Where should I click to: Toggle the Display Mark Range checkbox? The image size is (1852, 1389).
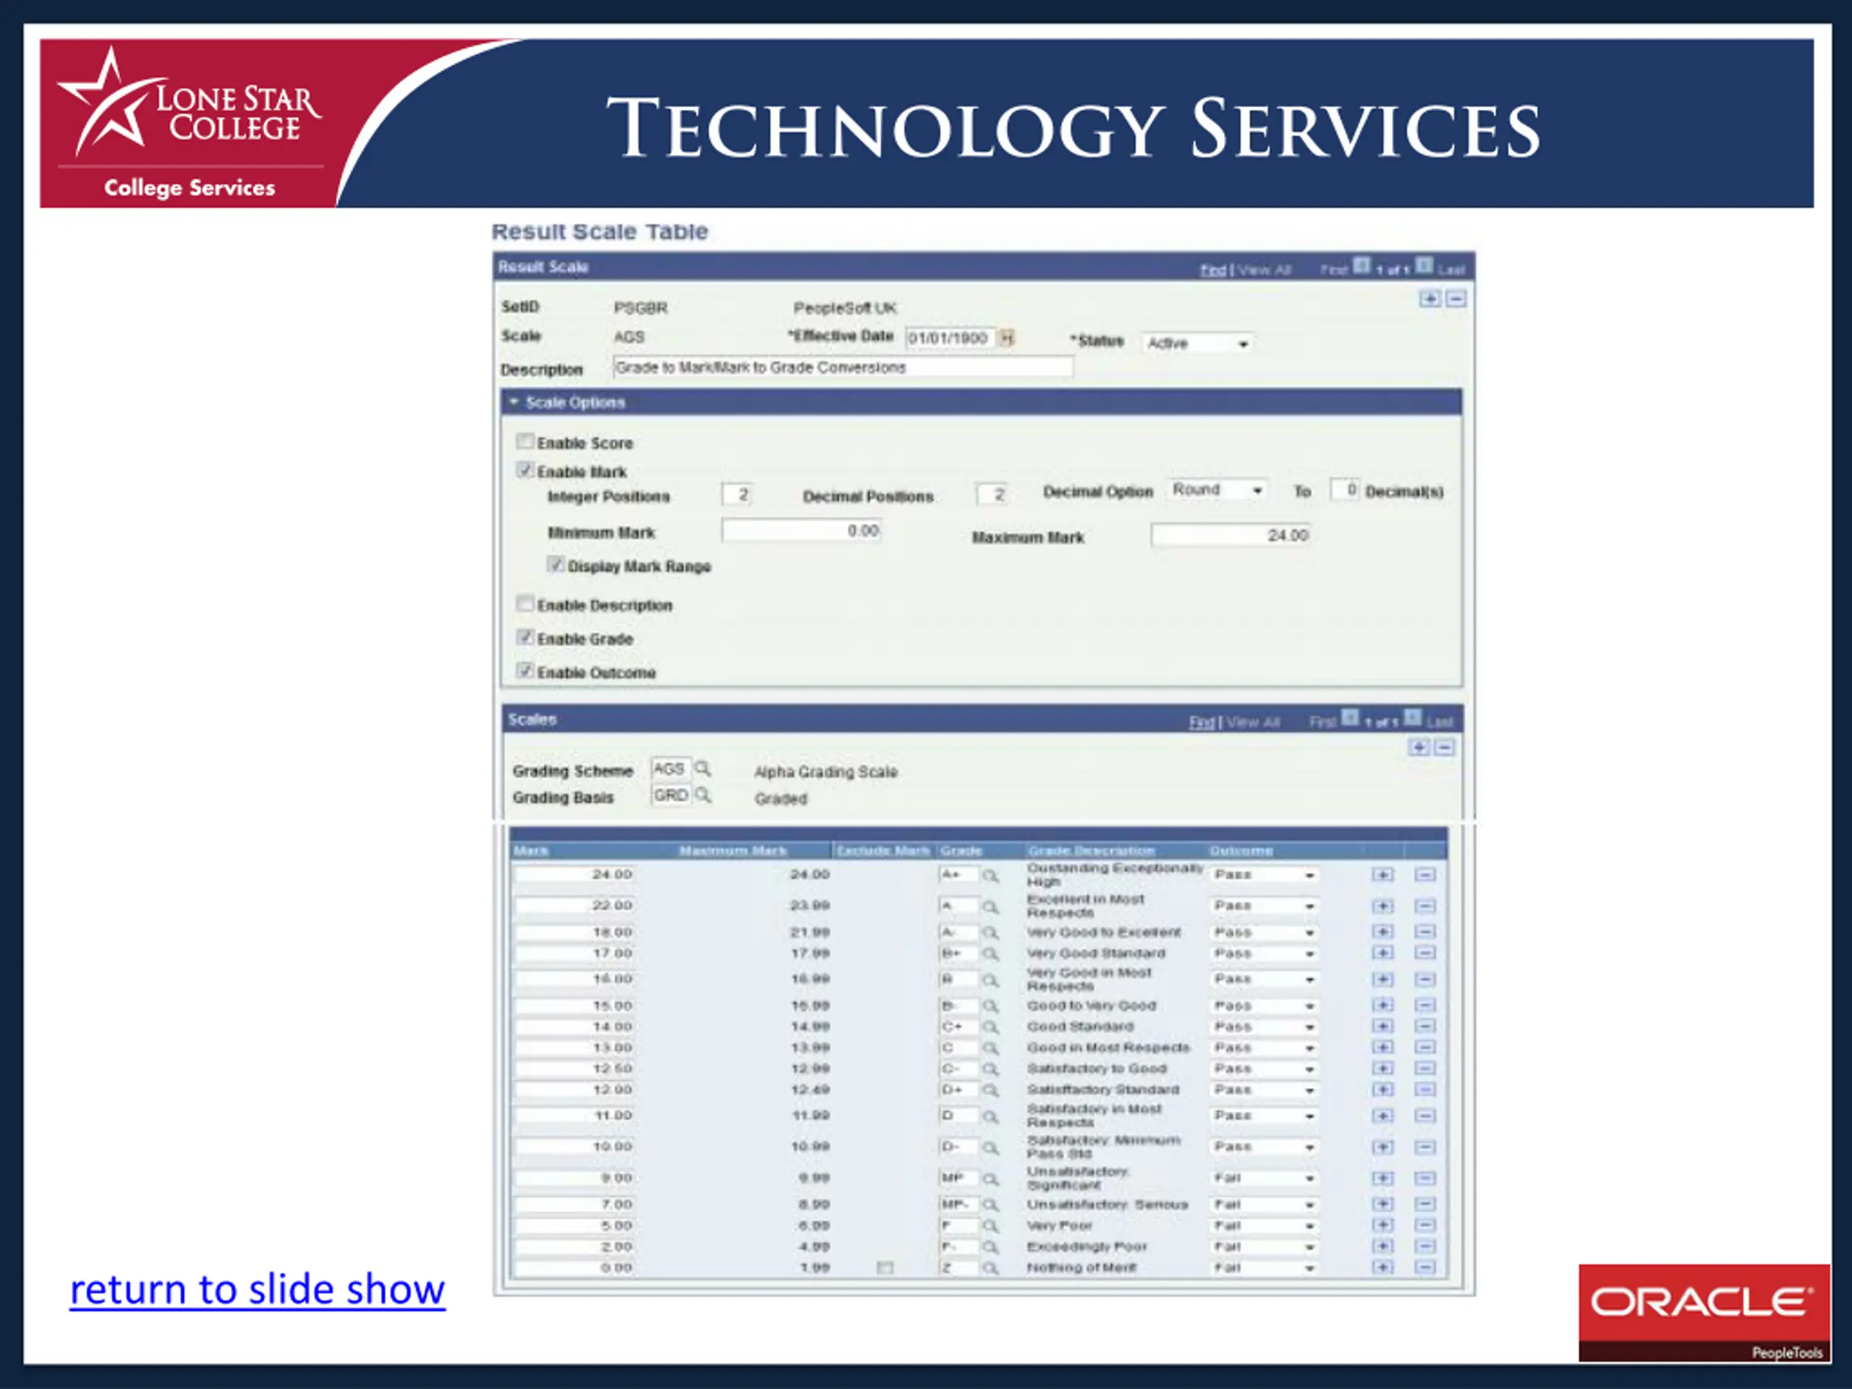[556, 564]
